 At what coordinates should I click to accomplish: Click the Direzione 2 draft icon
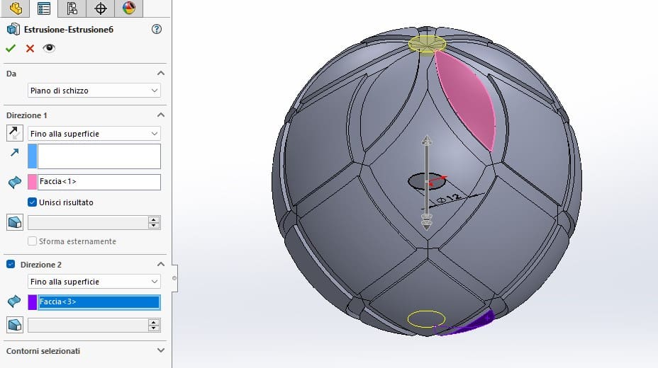[x=14, y=325]
